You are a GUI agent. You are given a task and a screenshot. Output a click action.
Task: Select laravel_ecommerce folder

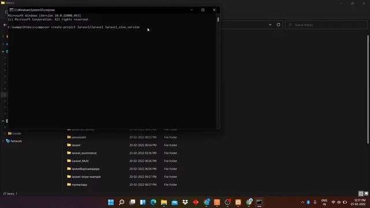(84, 153)
